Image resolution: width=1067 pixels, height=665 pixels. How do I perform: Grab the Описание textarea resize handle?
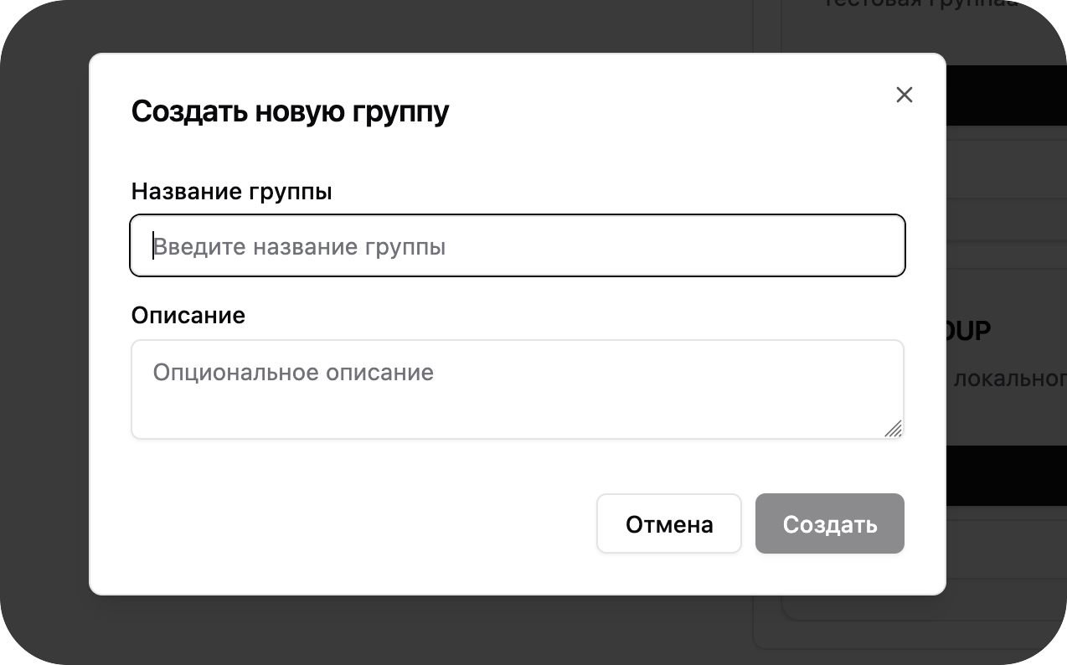tap(894, 429)
